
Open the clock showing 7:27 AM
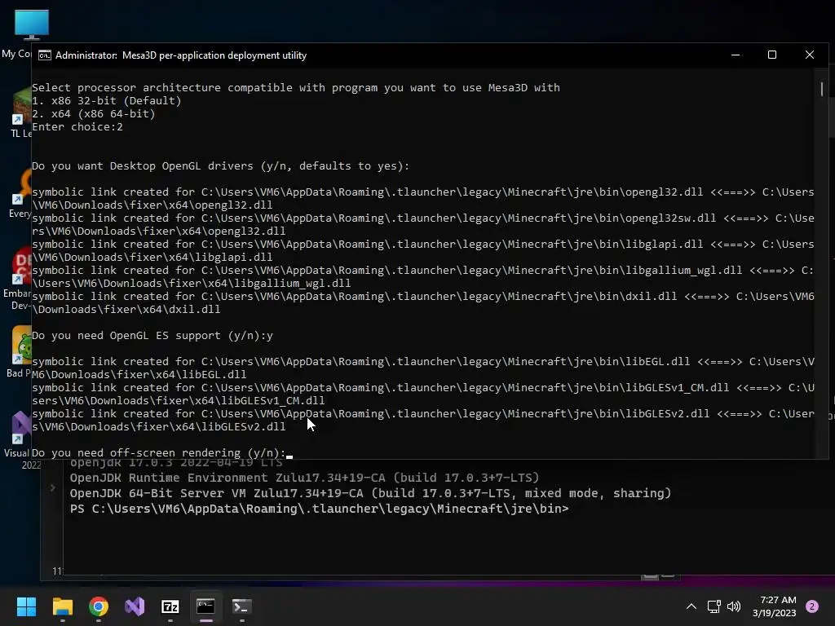click(x=775, y=606)
